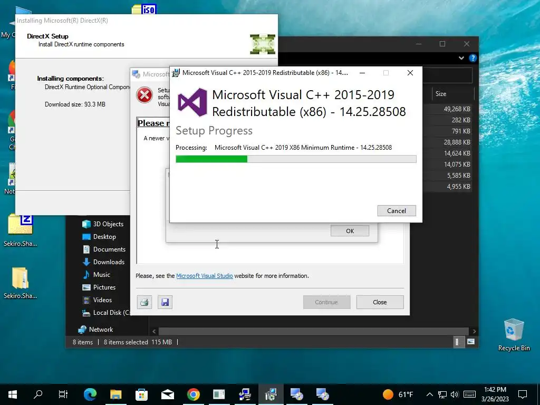Cancel the Visual C++ setup progress
Image resolution: width=540 pixels, height=405 pixels.
[x=397, y=211]
